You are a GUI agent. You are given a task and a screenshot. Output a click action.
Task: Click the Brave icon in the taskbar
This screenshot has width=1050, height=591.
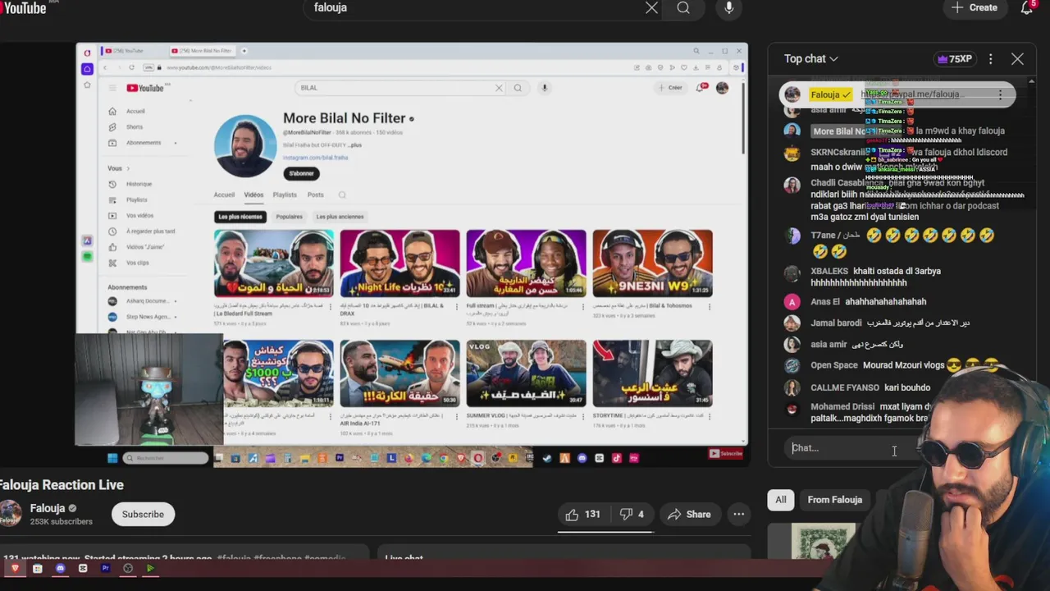[14, 568]
